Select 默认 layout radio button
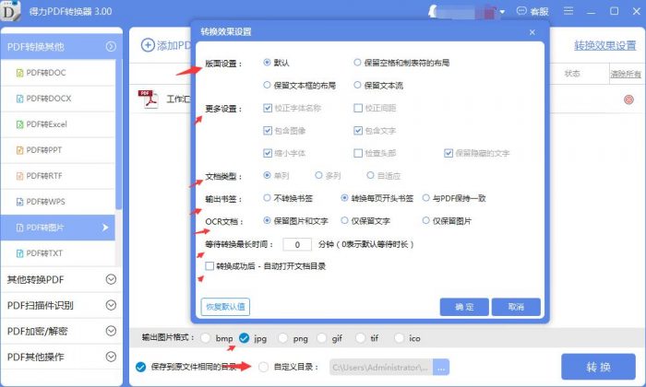Screen dimensions: 646x387 click(x=267, y=63)
